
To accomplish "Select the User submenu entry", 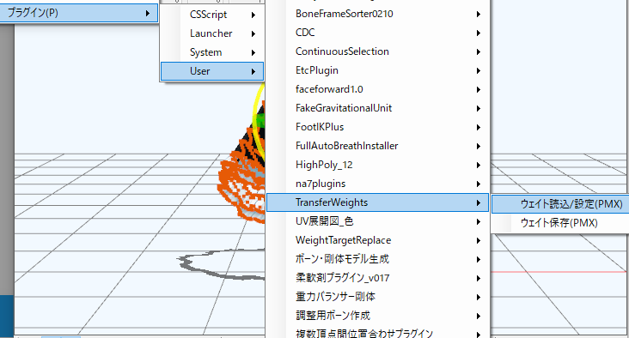I will [x=211, y=71].
